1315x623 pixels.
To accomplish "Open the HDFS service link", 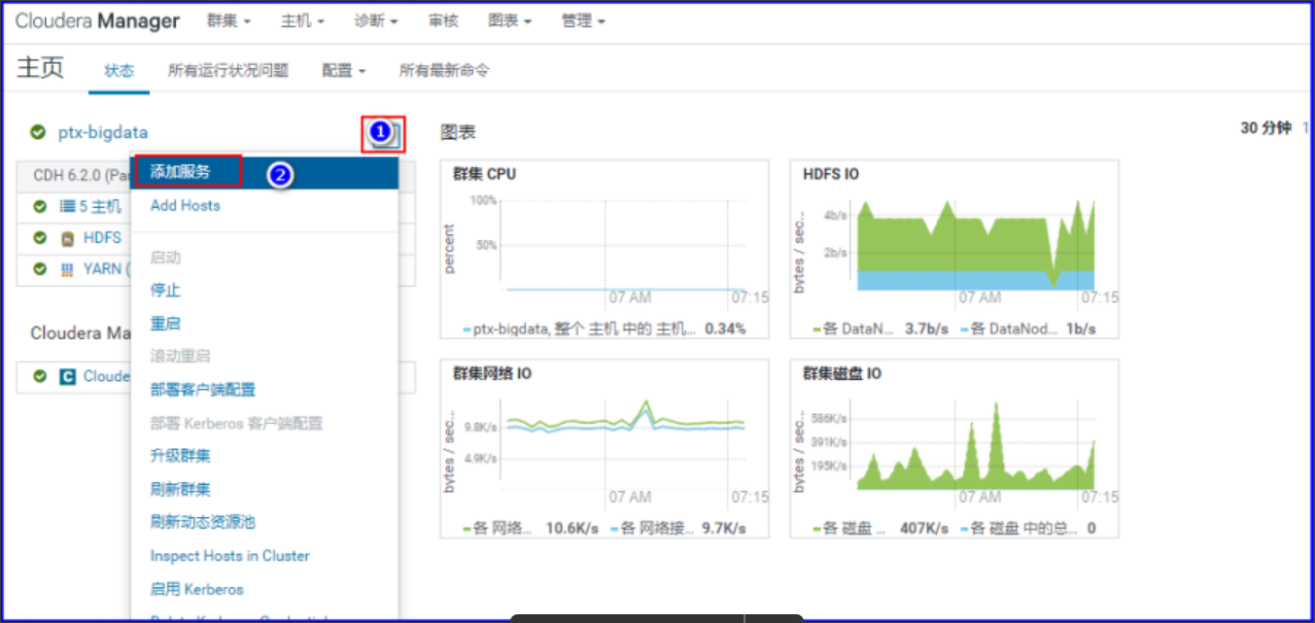I will [x=102, y=238].
